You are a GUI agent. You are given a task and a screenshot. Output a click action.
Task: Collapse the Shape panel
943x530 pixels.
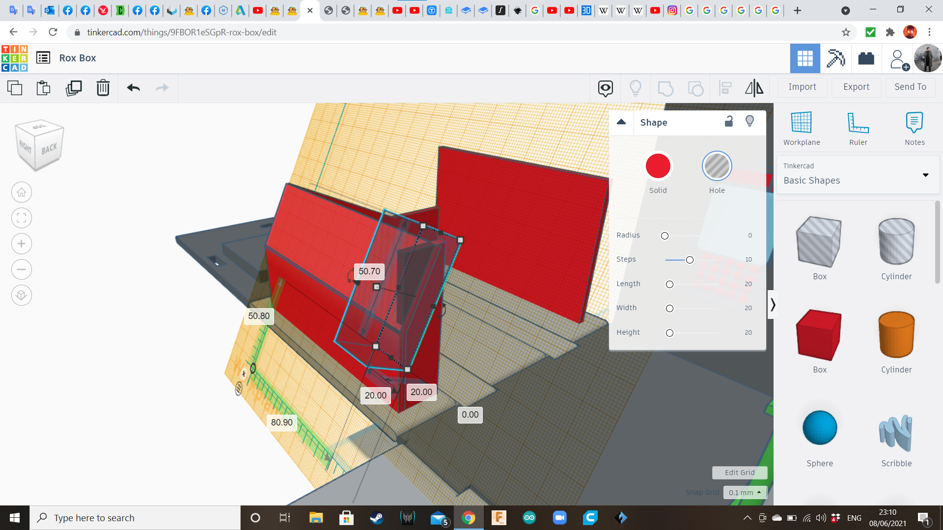(x=621, y=122)
